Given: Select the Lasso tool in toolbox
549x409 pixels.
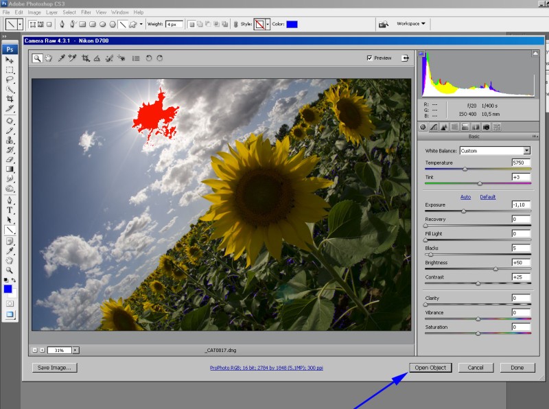Looking at the screenshot, I should coord(10,80).
